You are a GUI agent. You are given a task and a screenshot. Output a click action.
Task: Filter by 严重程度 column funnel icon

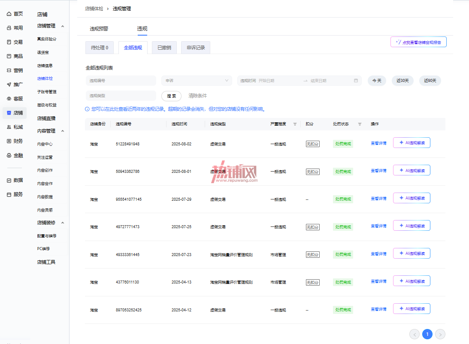tap(295, 124)
